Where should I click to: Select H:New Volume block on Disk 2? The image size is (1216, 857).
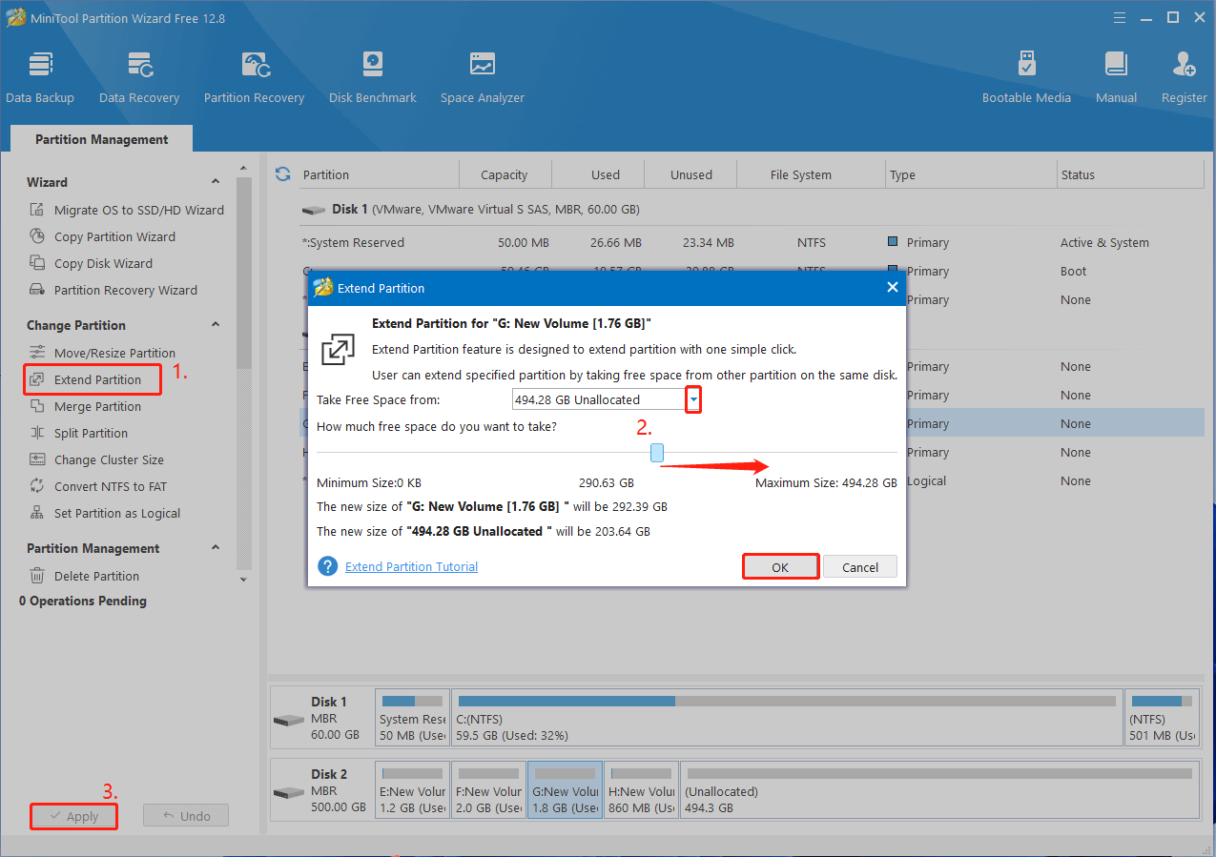pyautogui.click(x=642, y=790)
